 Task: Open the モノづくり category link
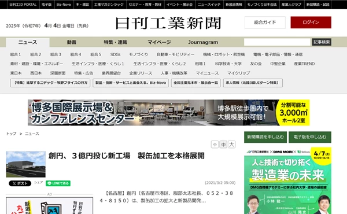(x=139, y=54)
